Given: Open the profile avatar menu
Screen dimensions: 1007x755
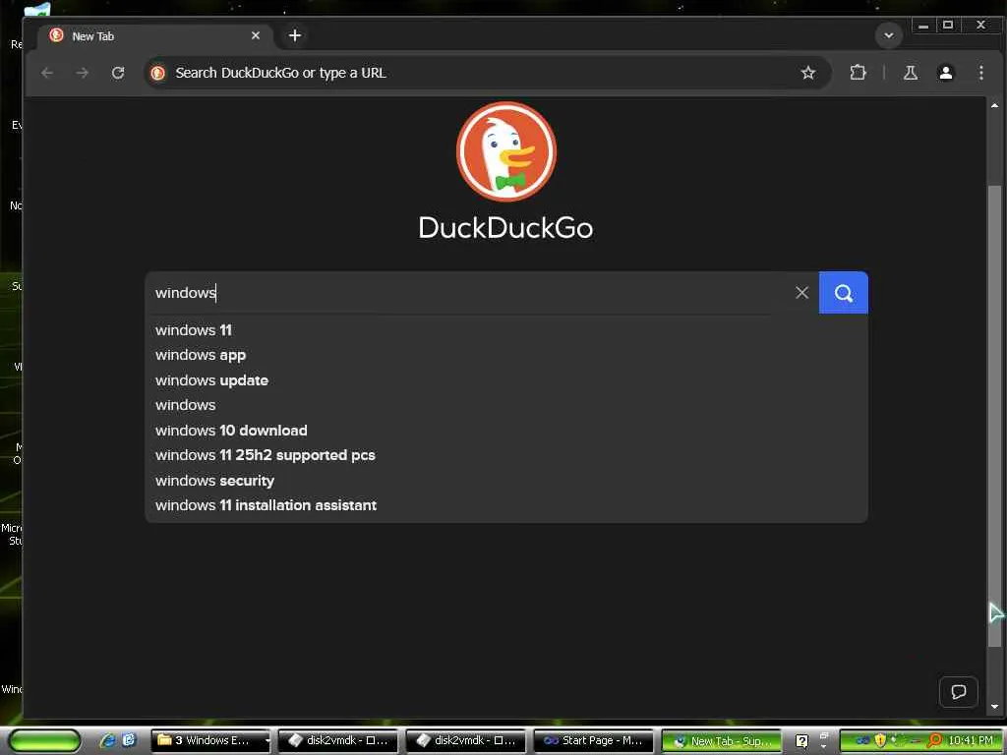Looking at the screenshot, I should pos(945,73).
